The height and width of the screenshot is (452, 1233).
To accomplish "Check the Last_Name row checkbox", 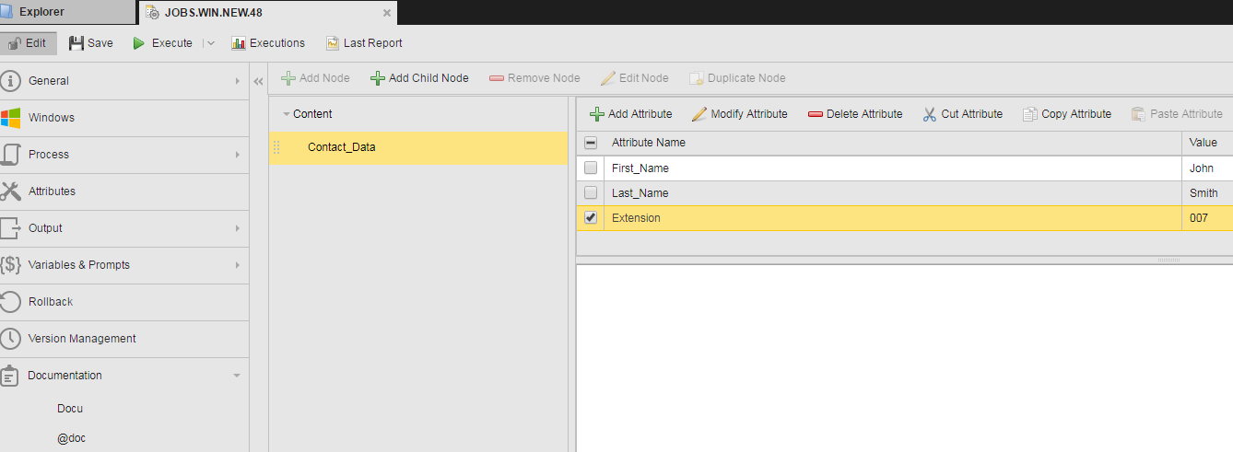I will click(591, 193).
